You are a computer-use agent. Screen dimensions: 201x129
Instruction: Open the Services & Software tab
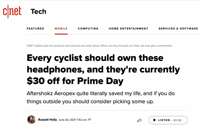pos(178,28)
